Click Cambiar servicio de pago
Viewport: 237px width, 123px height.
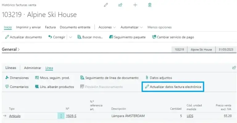coord(173,37)
